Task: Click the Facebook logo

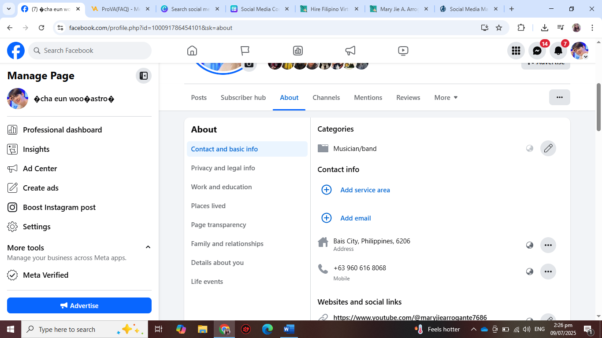Action: tap(16, 51)
